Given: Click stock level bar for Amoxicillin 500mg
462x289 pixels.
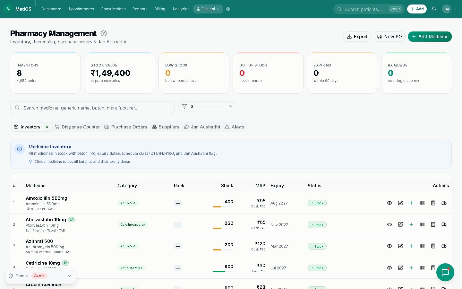Looking at the screenshot, I should (x=223, y=207).
